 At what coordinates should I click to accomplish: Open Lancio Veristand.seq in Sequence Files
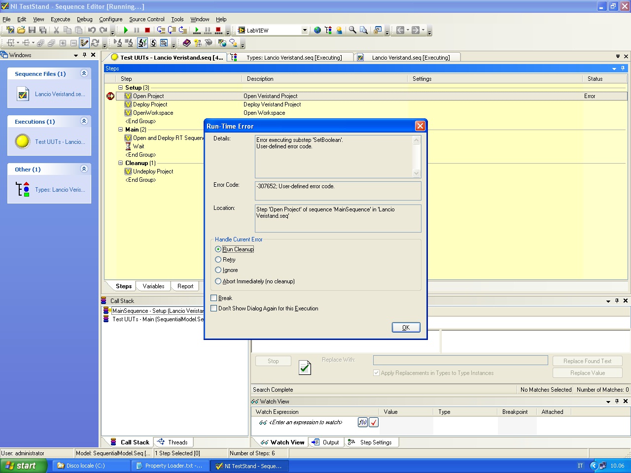click(49, 94)
